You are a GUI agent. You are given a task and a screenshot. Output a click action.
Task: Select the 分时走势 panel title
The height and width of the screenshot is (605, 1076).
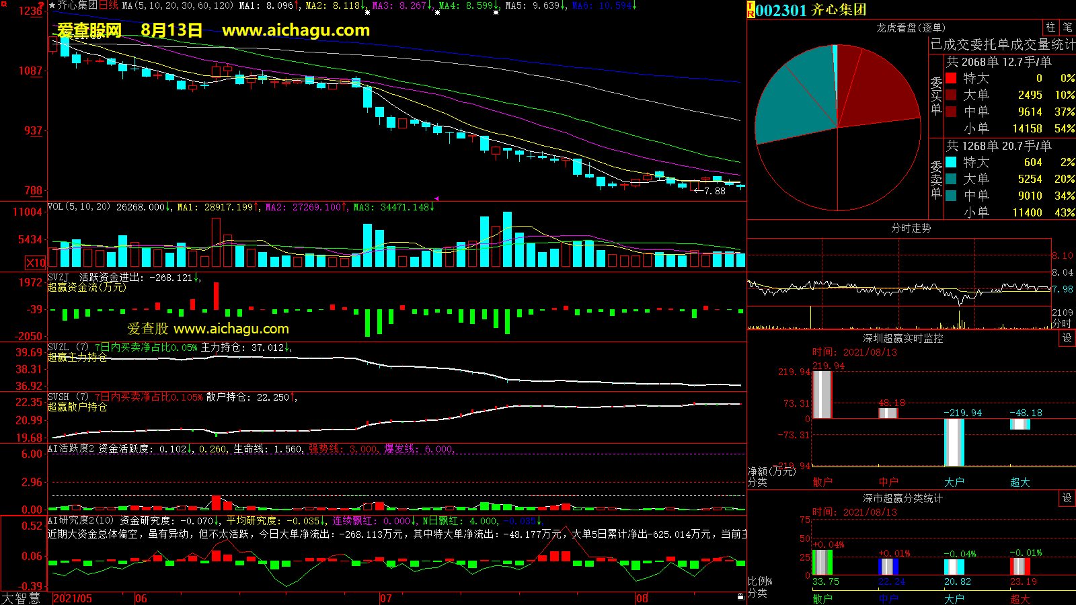(x=911, y=228)
